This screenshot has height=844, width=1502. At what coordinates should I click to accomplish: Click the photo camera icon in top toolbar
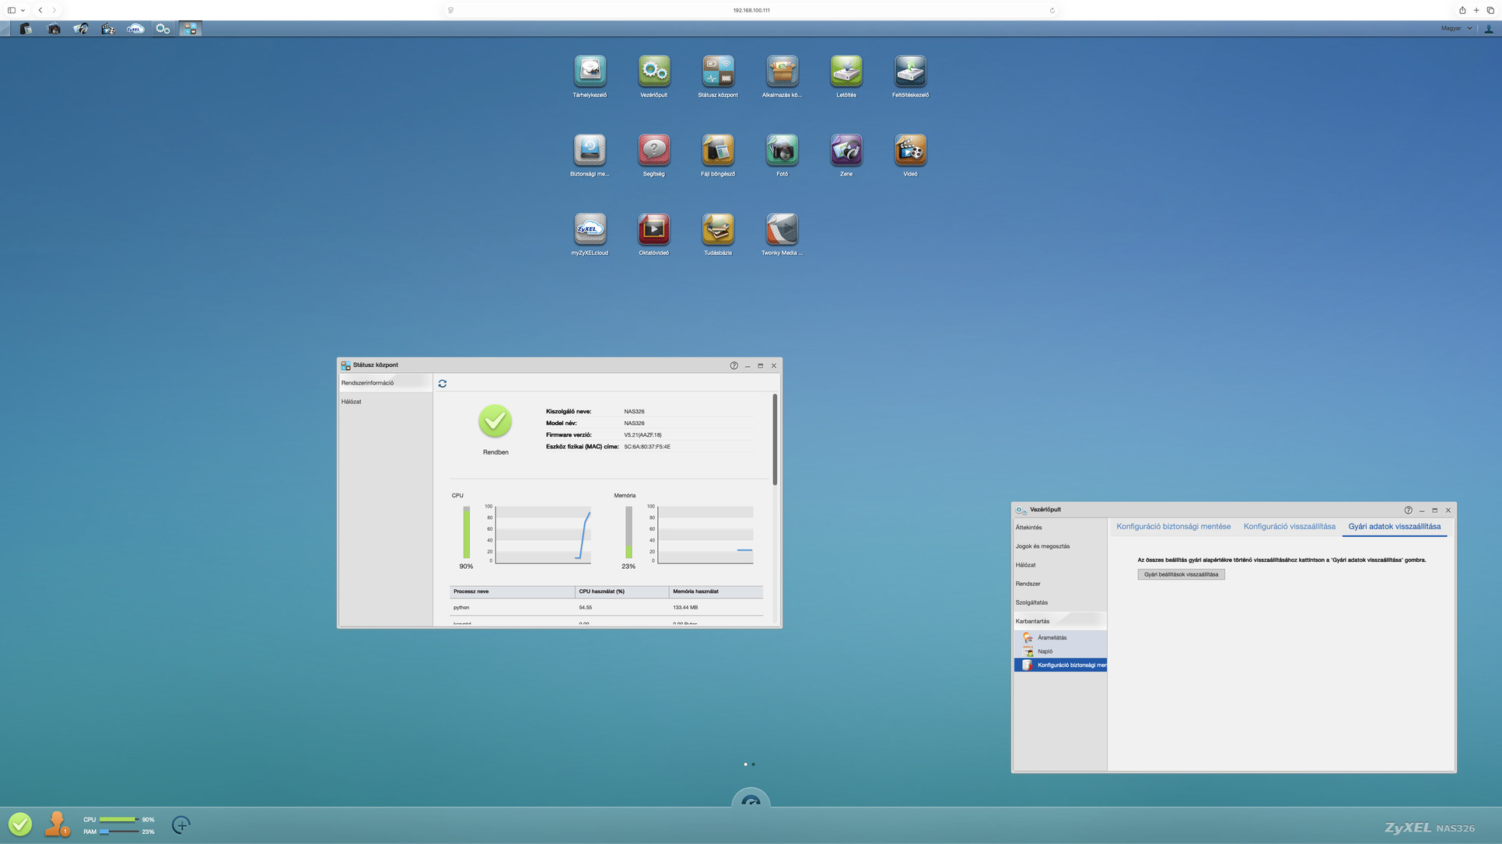[x=54, y=29]
